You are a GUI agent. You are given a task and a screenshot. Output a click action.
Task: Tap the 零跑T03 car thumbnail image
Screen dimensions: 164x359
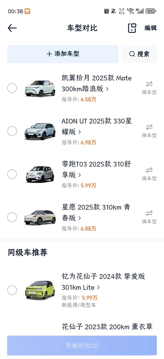[40, 174]
